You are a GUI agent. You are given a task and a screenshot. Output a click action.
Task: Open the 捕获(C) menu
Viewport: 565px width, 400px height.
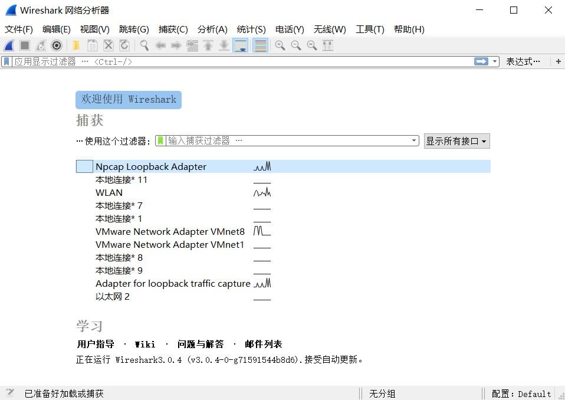tap(173, 29)
